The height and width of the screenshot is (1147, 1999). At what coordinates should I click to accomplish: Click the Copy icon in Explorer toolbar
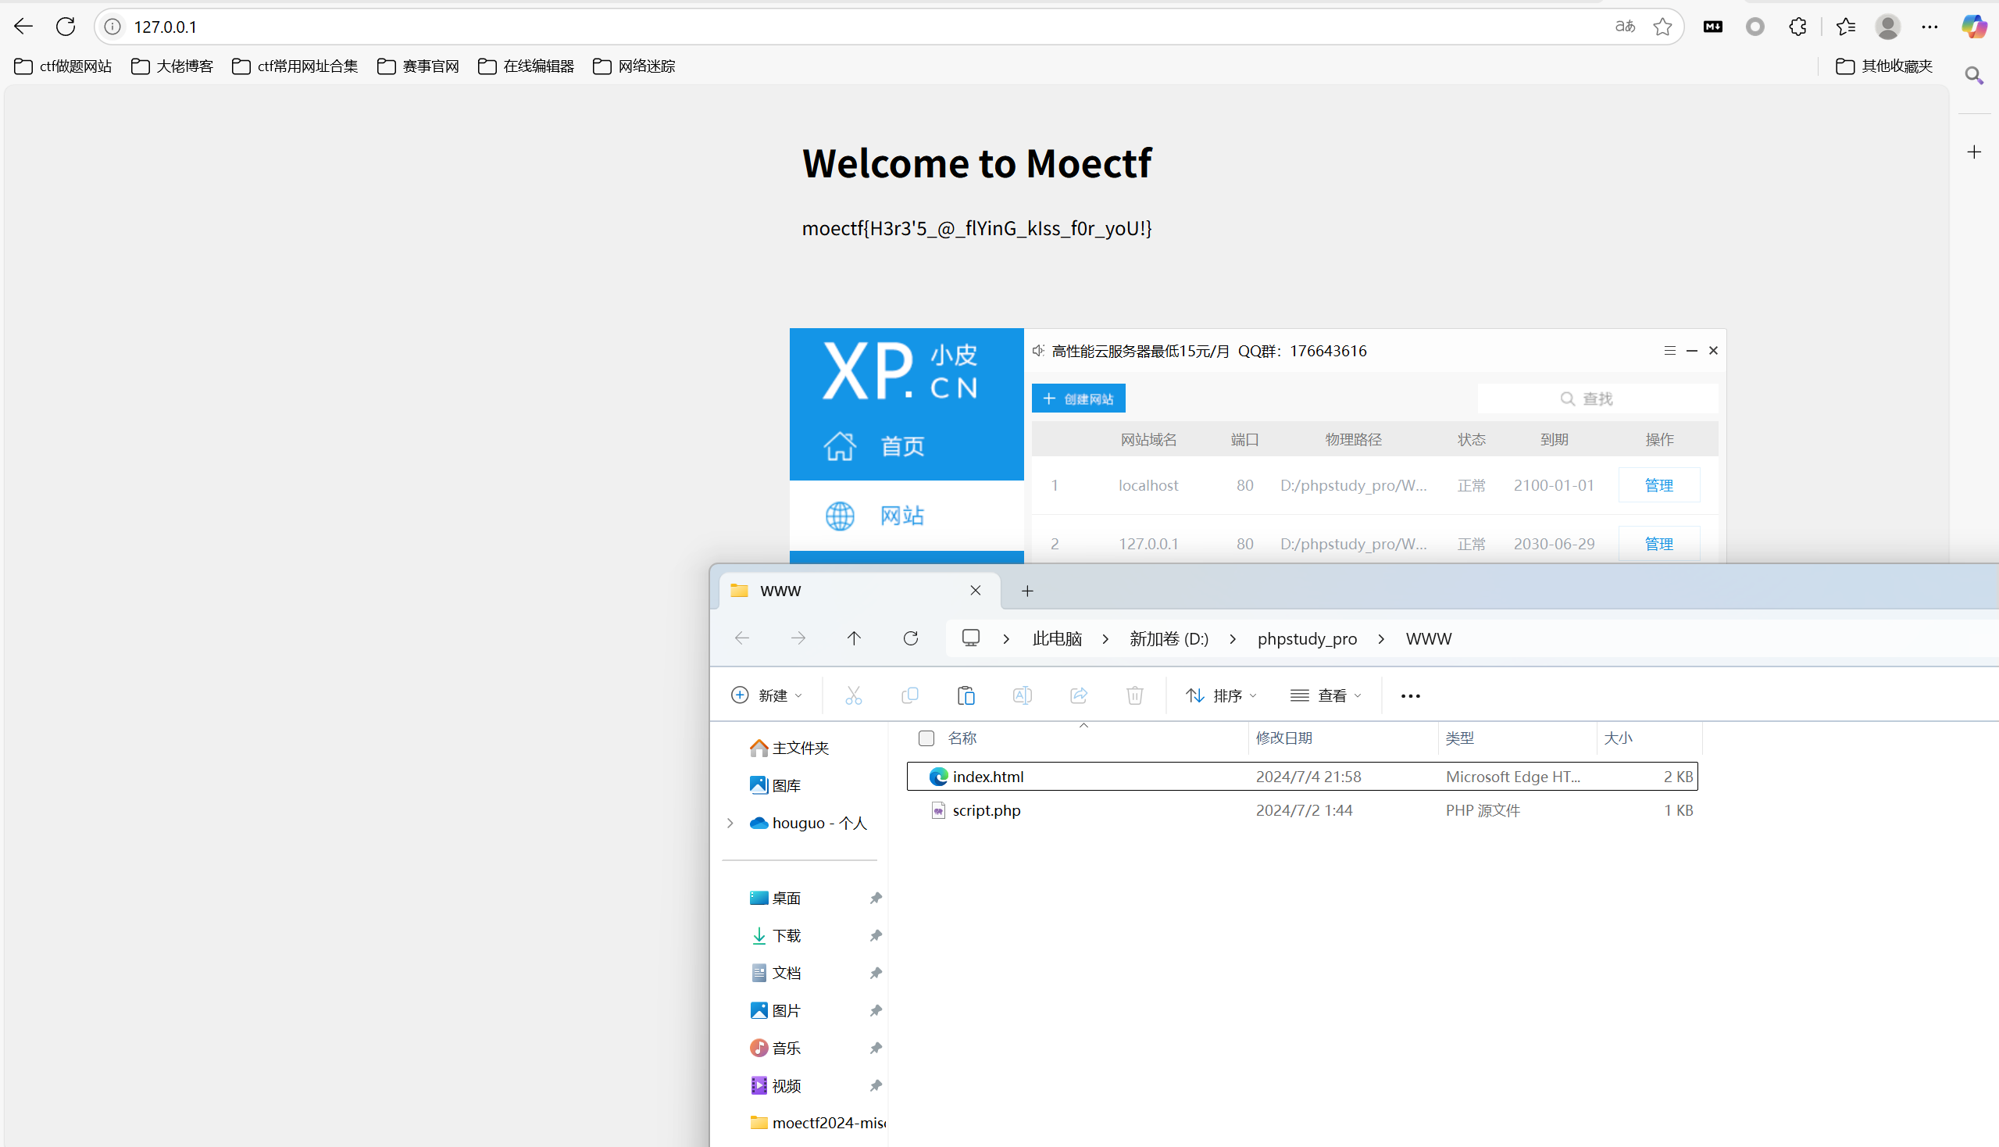coord(910,695)
